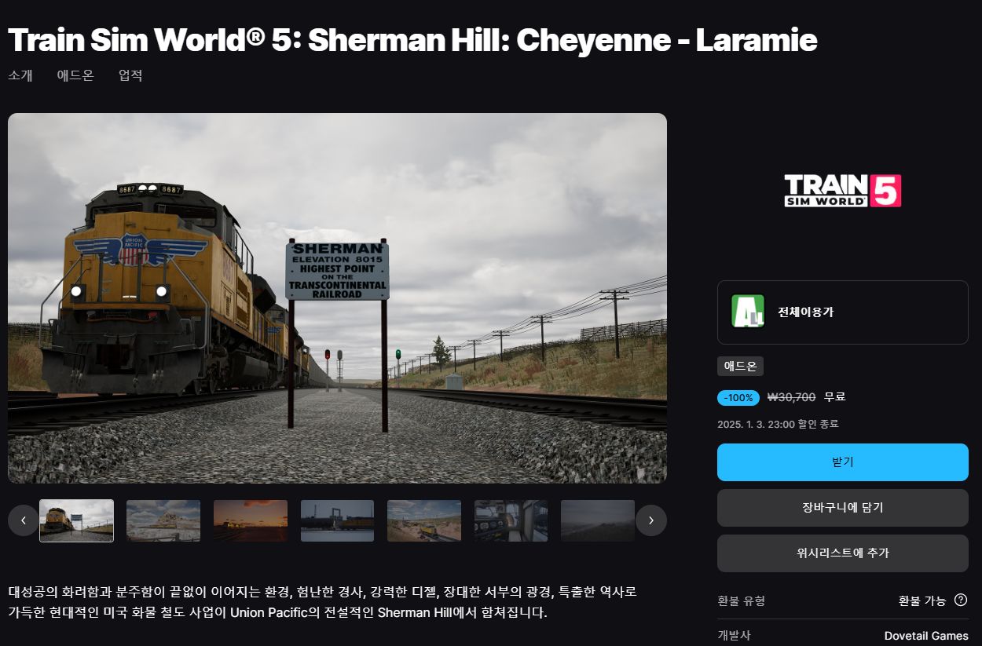Click the game title heading

tap(412, 40)
